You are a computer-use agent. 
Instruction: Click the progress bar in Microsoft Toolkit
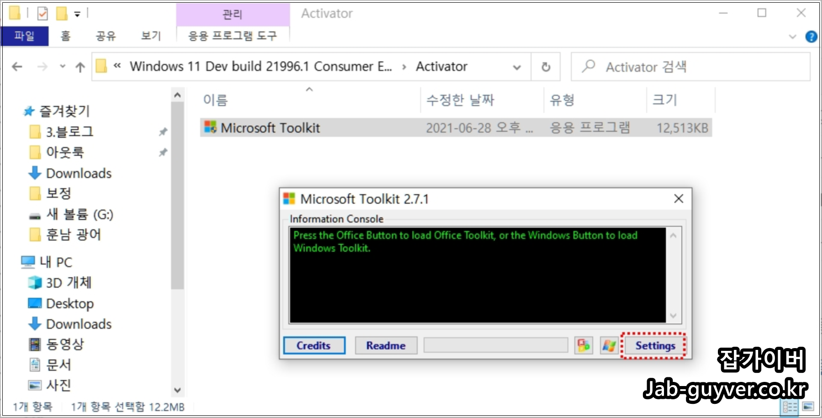(x=495, y=345)
